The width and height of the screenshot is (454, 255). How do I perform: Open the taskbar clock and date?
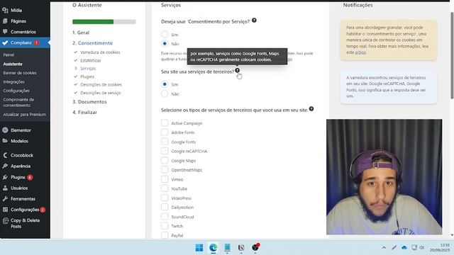click(x=440, y=247)
